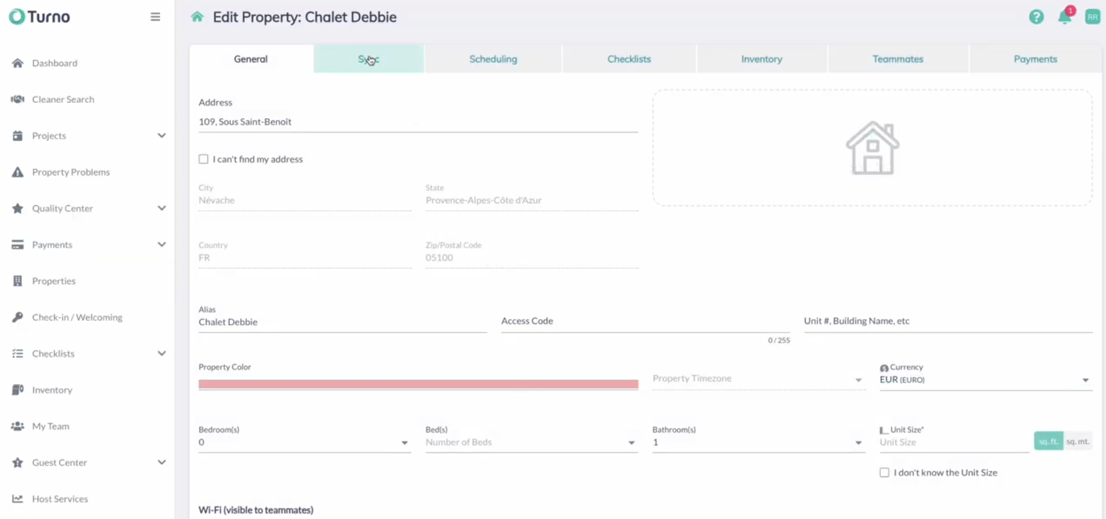Expand the Projects sidebar menu
The width and height of the screenshot is (1106, 519).
pyautogui.click(x=161, y=136)
